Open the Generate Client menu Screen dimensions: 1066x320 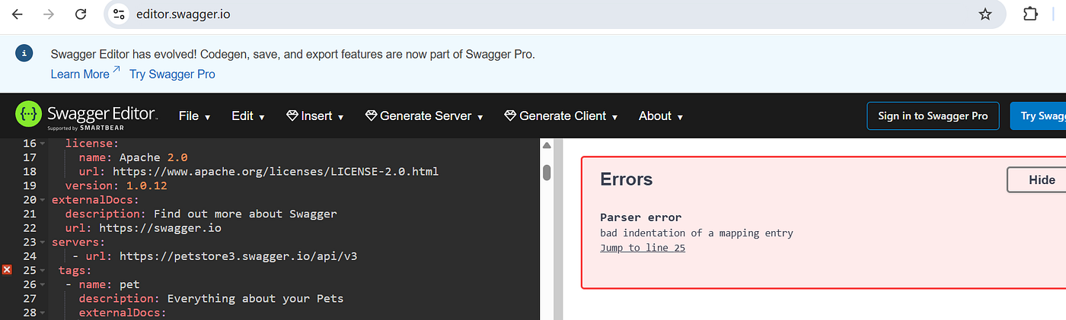(x=561, y=116)
